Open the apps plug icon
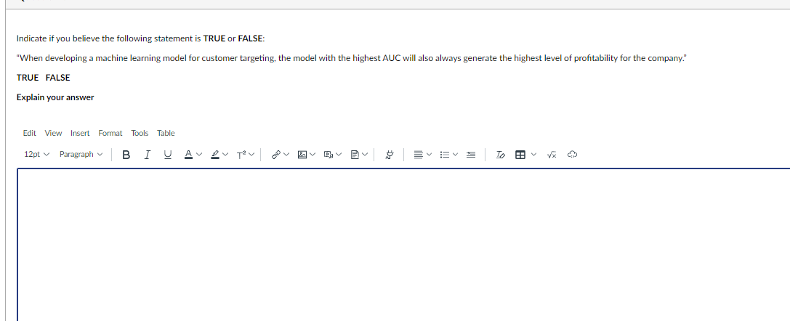The height and width of the screenshot is (321, 790). pyautogui.click(x=389, y=155)
